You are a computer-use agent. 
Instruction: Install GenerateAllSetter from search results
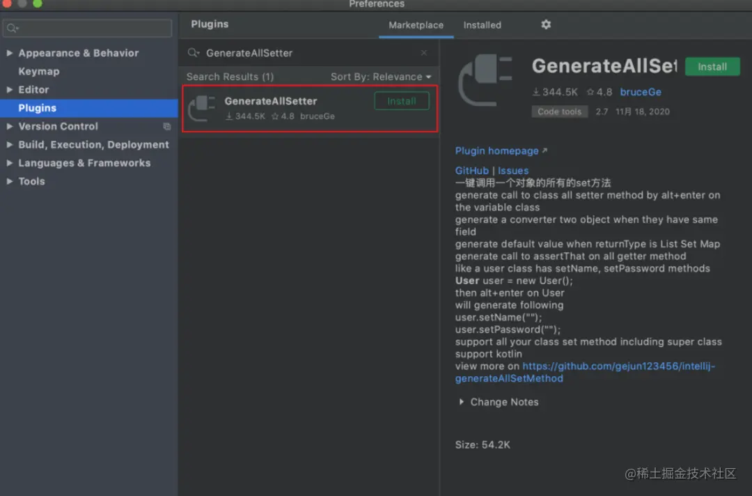(x=402, y=101)
